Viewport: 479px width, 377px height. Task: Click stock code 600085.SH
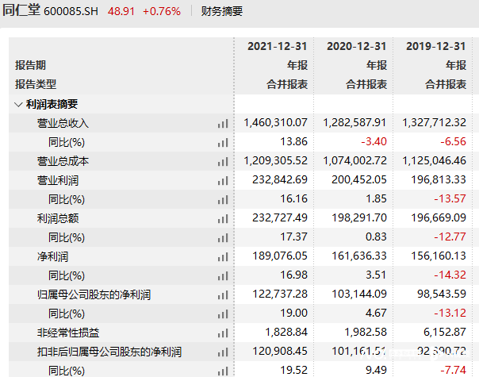click(x=71, y=11)
